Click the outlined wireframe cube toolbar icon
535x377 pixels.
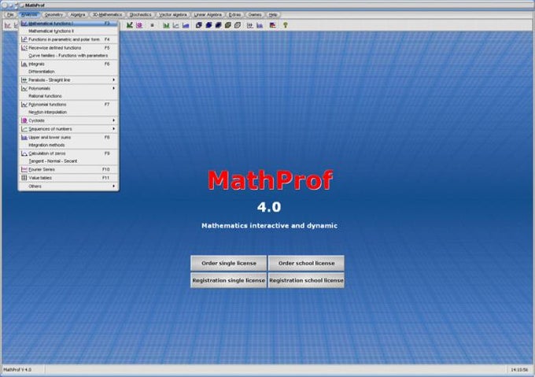[238, 25]
